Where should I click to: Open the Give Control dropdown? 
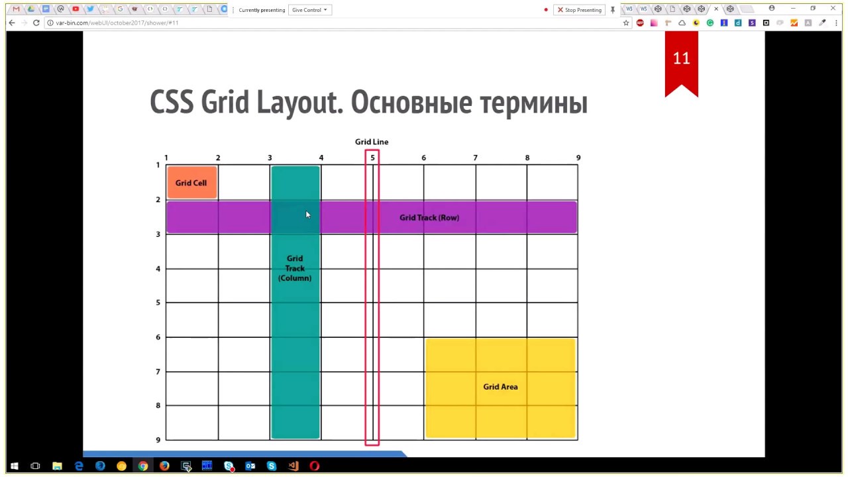click(x=309, y=10)
